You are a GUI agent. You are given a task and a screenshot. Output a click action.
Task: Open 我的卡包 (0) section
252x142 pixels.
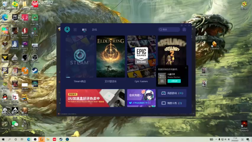[x=172, y=103]
